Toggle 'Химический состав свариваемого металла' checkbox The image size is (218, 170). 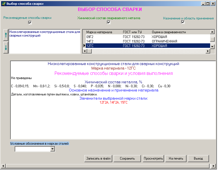point(109,22)
